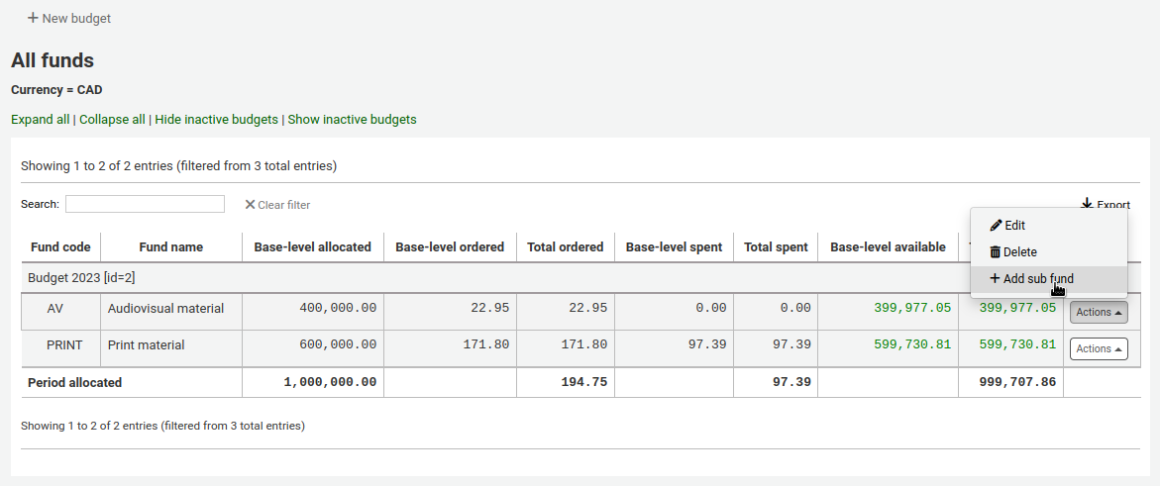Focus the Search input field
The image size is (1160, 486).
pyautogui.click(x=145, y=204)
